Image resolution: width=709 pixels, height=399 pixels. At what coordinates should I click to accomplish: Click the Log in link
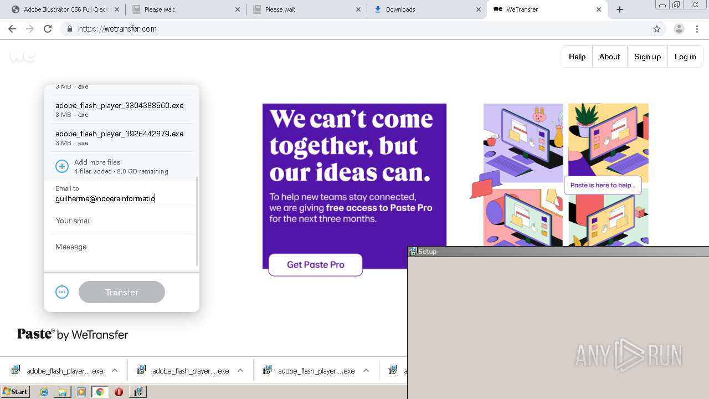click(685, 57)
